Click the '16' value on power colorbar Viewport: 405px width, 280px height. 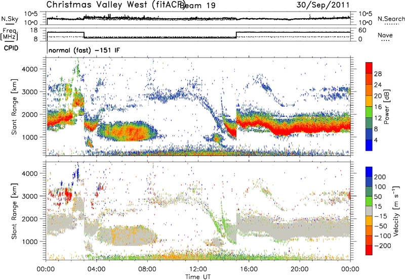tap(378, 107)
